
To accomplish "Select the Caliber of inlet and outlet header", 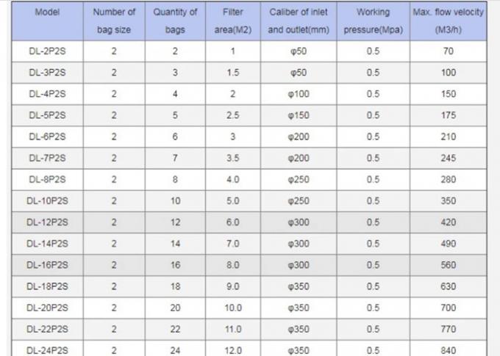I will (x=299, y=21).
